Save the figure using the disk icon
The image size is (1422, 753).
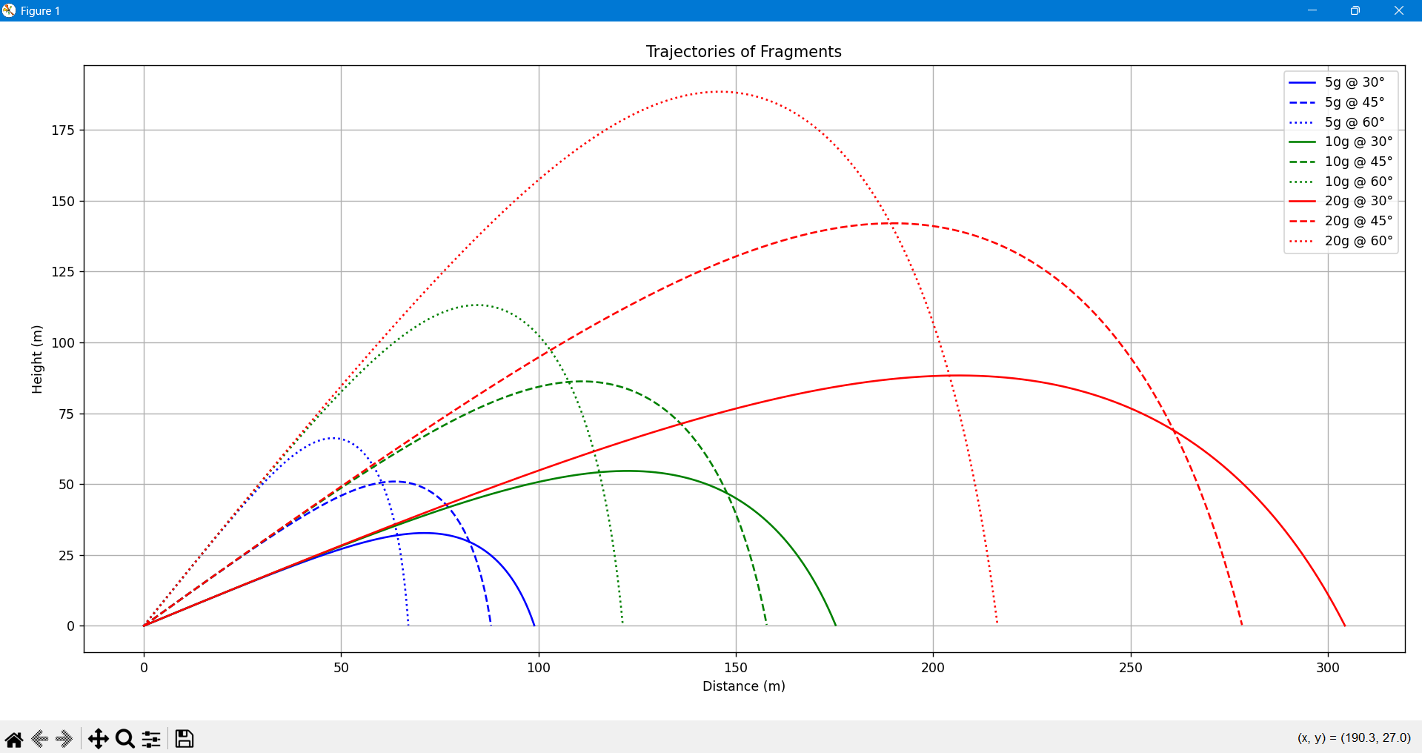coord(184,738)
